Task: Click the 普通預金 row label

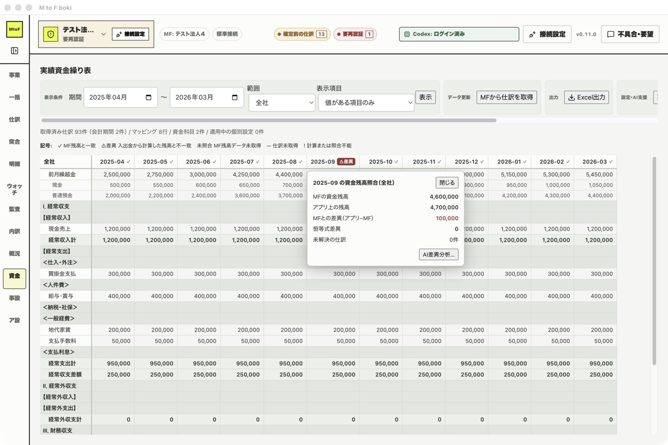Action: (x=62, y=195)
